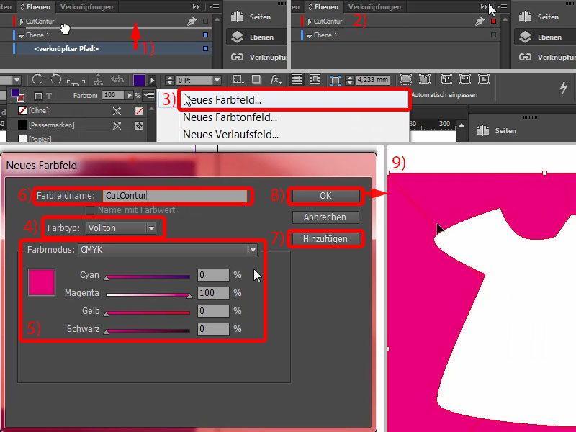Click the quick apply lightning icon
This screenshot has width=576, height=432.
click(x=564, y=87)
